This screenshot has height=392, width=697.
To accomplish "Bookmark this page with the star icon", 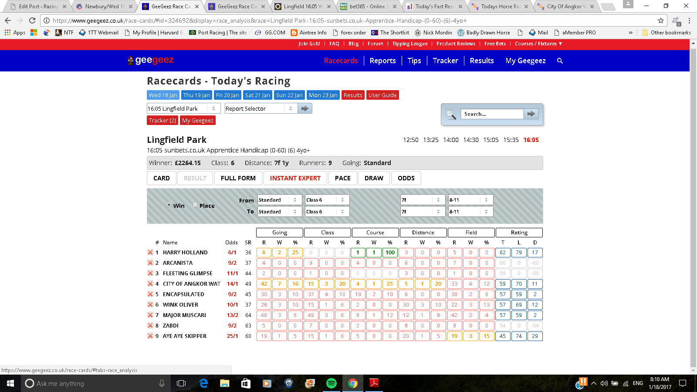I will (x=661, y=20).
